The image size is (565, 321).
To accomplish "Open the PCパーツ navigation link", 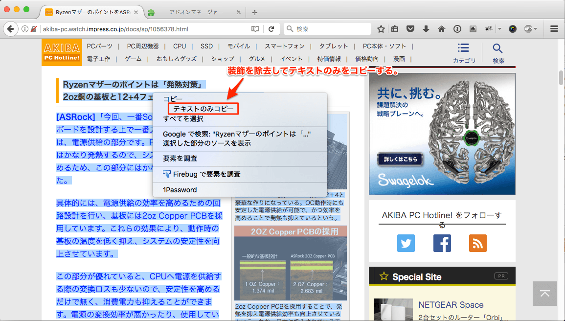I will (99, 46).
